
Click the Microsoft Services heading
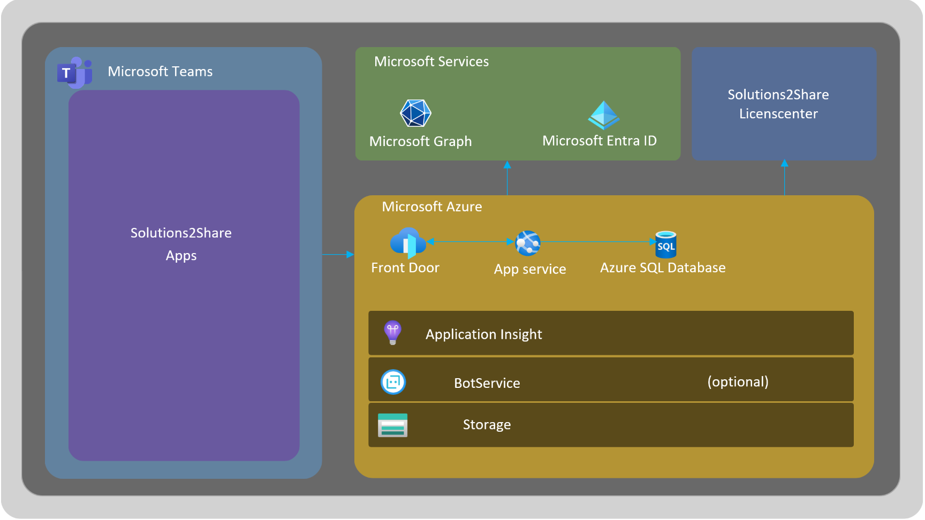point(431,62)
